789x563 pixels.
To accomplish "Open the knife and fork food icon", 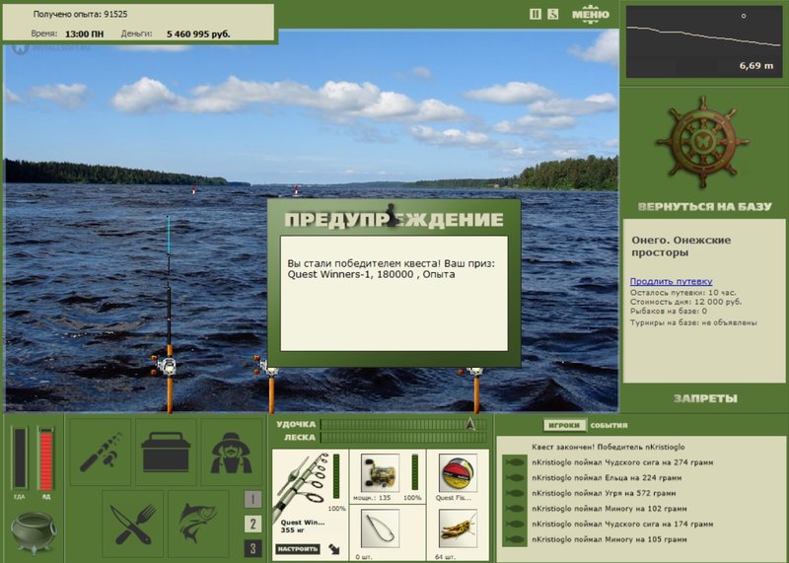I will [133, 524].
